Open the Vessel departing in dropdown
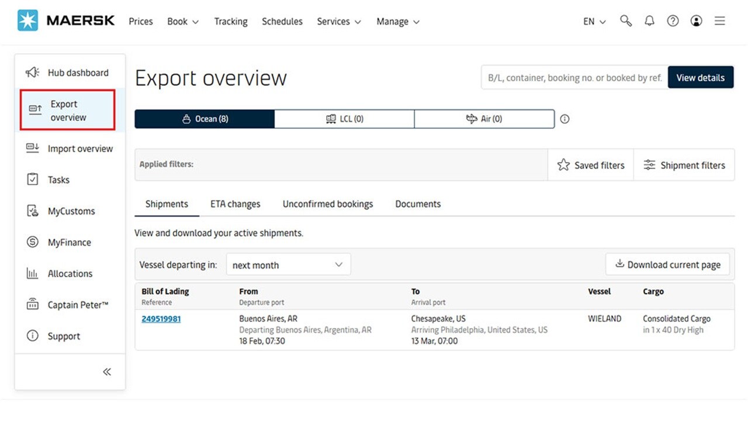 pyautogui.click(x=288, y=264)
